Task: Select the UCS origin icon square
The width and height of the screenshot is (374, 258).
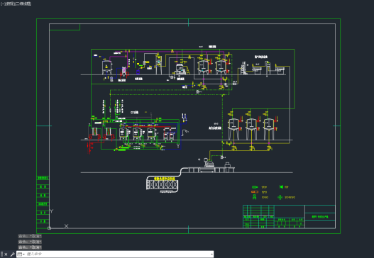Action: pos(49,228)
